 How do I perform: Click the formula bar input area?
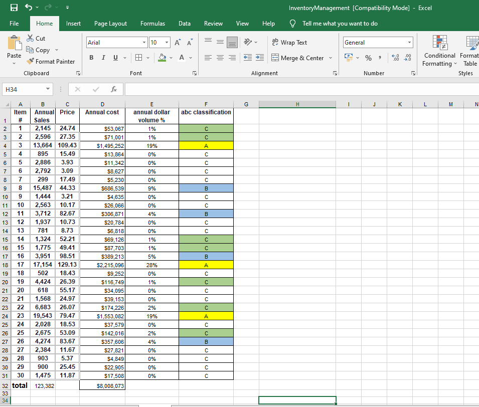coord(302,89)
